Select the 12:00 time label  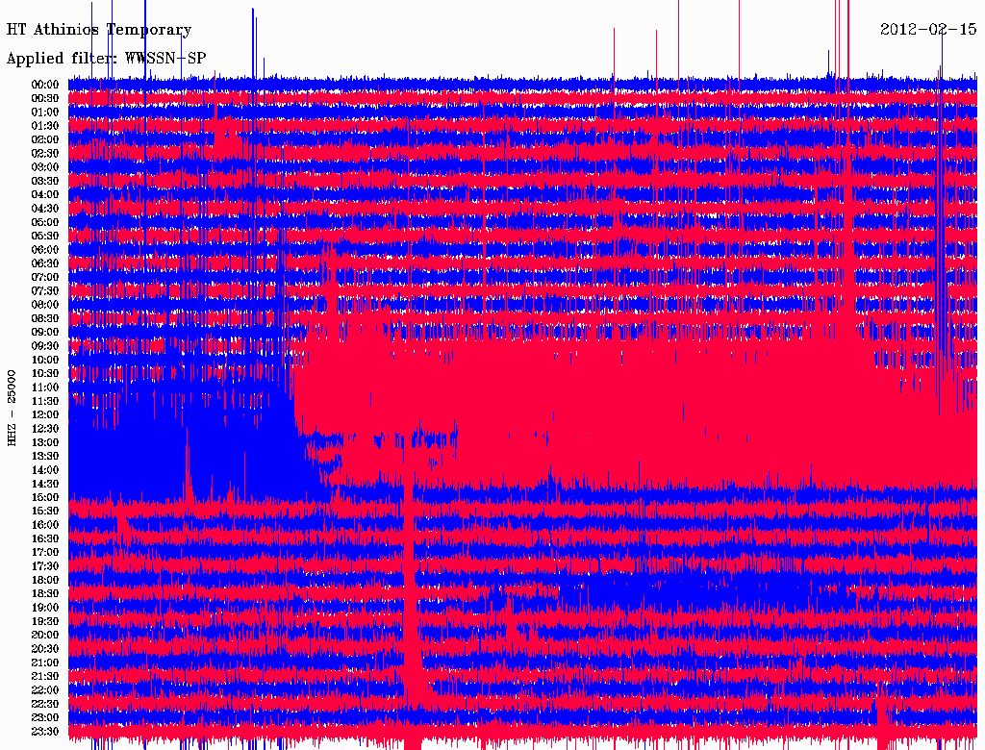pyautogui.click(x=45, y=415)
